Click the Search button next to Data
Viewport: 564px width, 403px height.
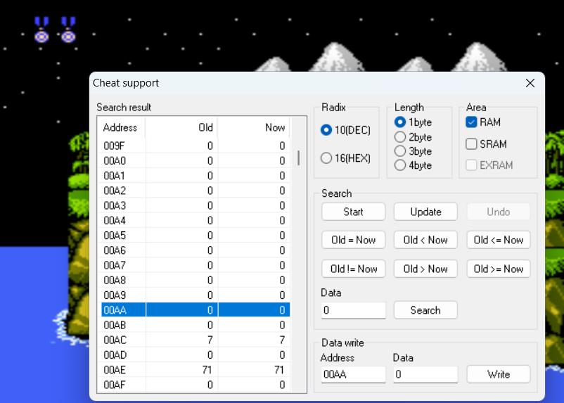425,310
